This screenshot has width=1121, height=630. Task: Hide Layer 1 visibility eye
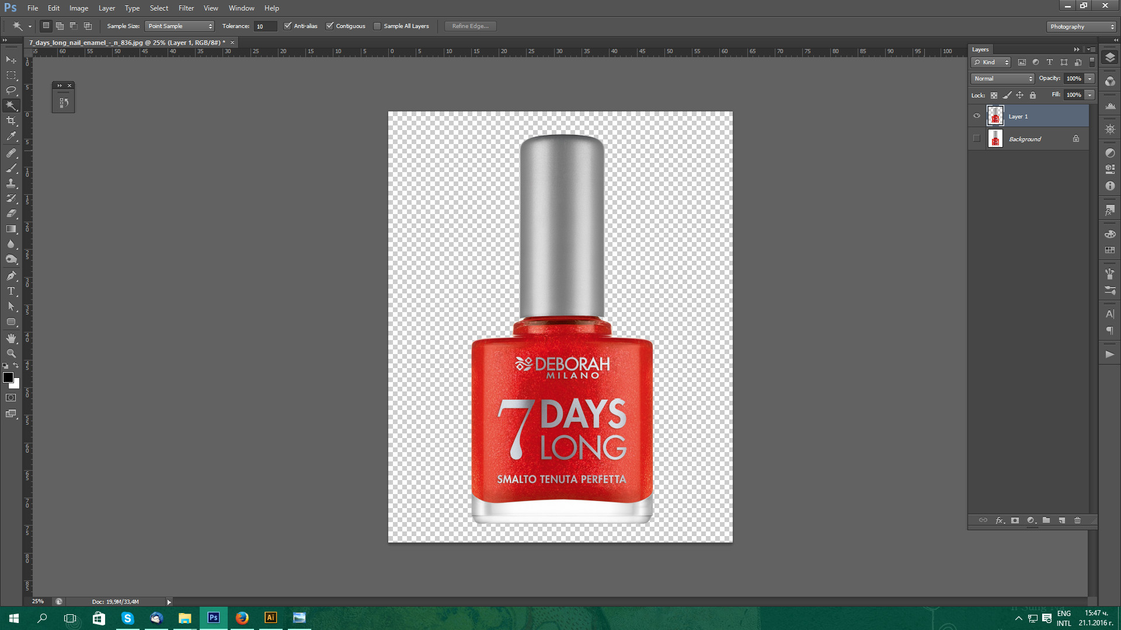(x=977, y=116)
